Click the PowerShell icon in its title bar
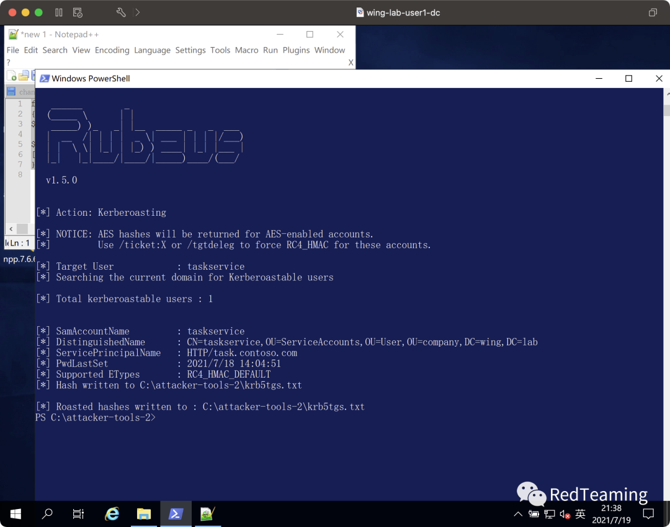 coord(45,79)
